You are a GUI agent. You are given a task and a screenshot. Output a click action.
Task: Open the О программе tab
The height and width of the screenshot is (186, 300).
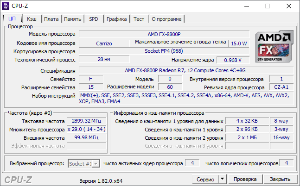coord(166,19)
